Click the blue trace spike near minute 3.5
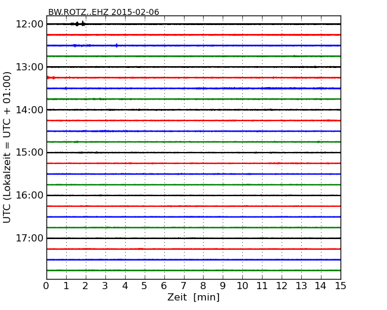The width and height of the screenshot is (387, 310). coord(117,45)
